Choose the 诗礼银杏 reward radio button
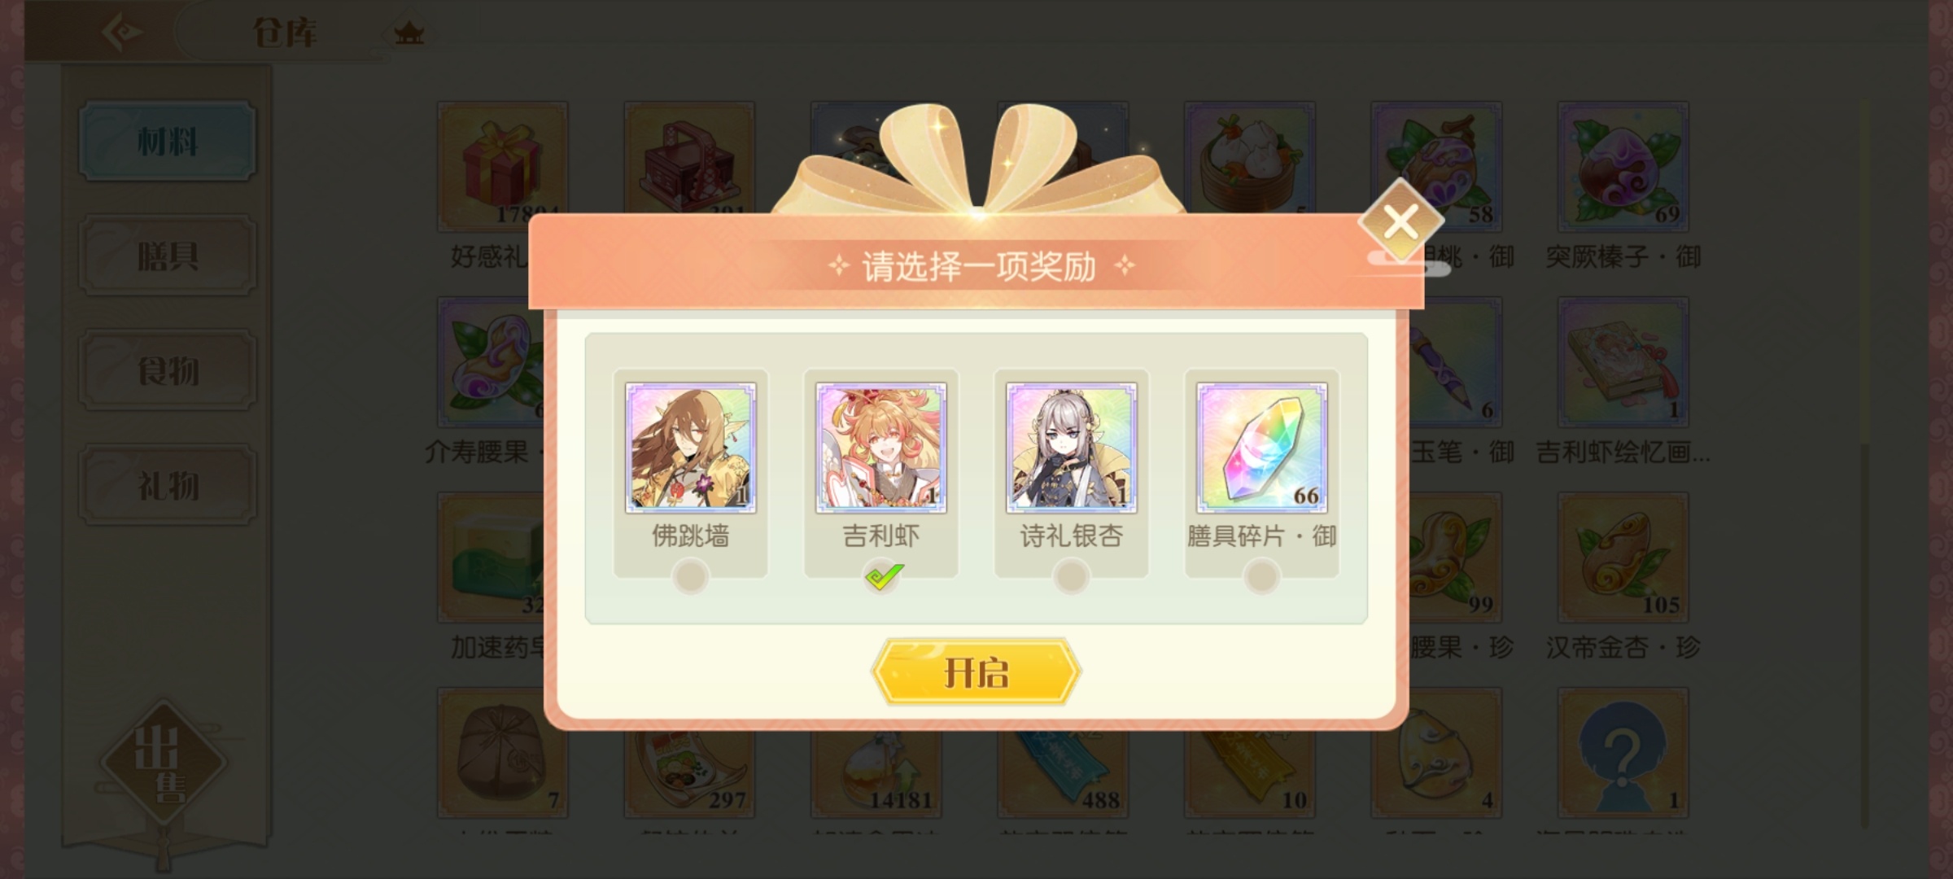The width and height of the screenshot is (1953, 879). tap(1071, 576)
